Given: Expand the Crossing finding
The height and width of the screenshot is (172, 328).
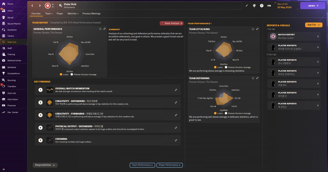Looking at the screenshot, I should [176, 140].
